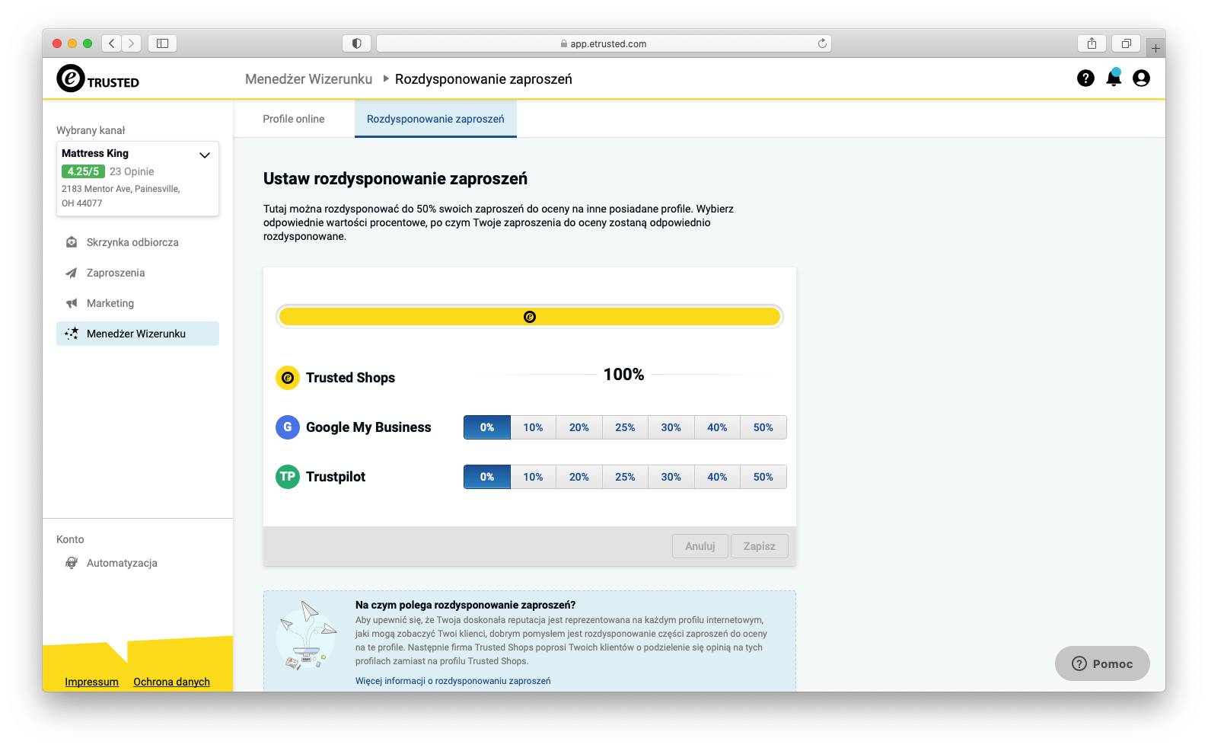Click the Trusted Shops marker on bar
The height and width of the screenshot is (748, 1208).
[x=530, y=317]
